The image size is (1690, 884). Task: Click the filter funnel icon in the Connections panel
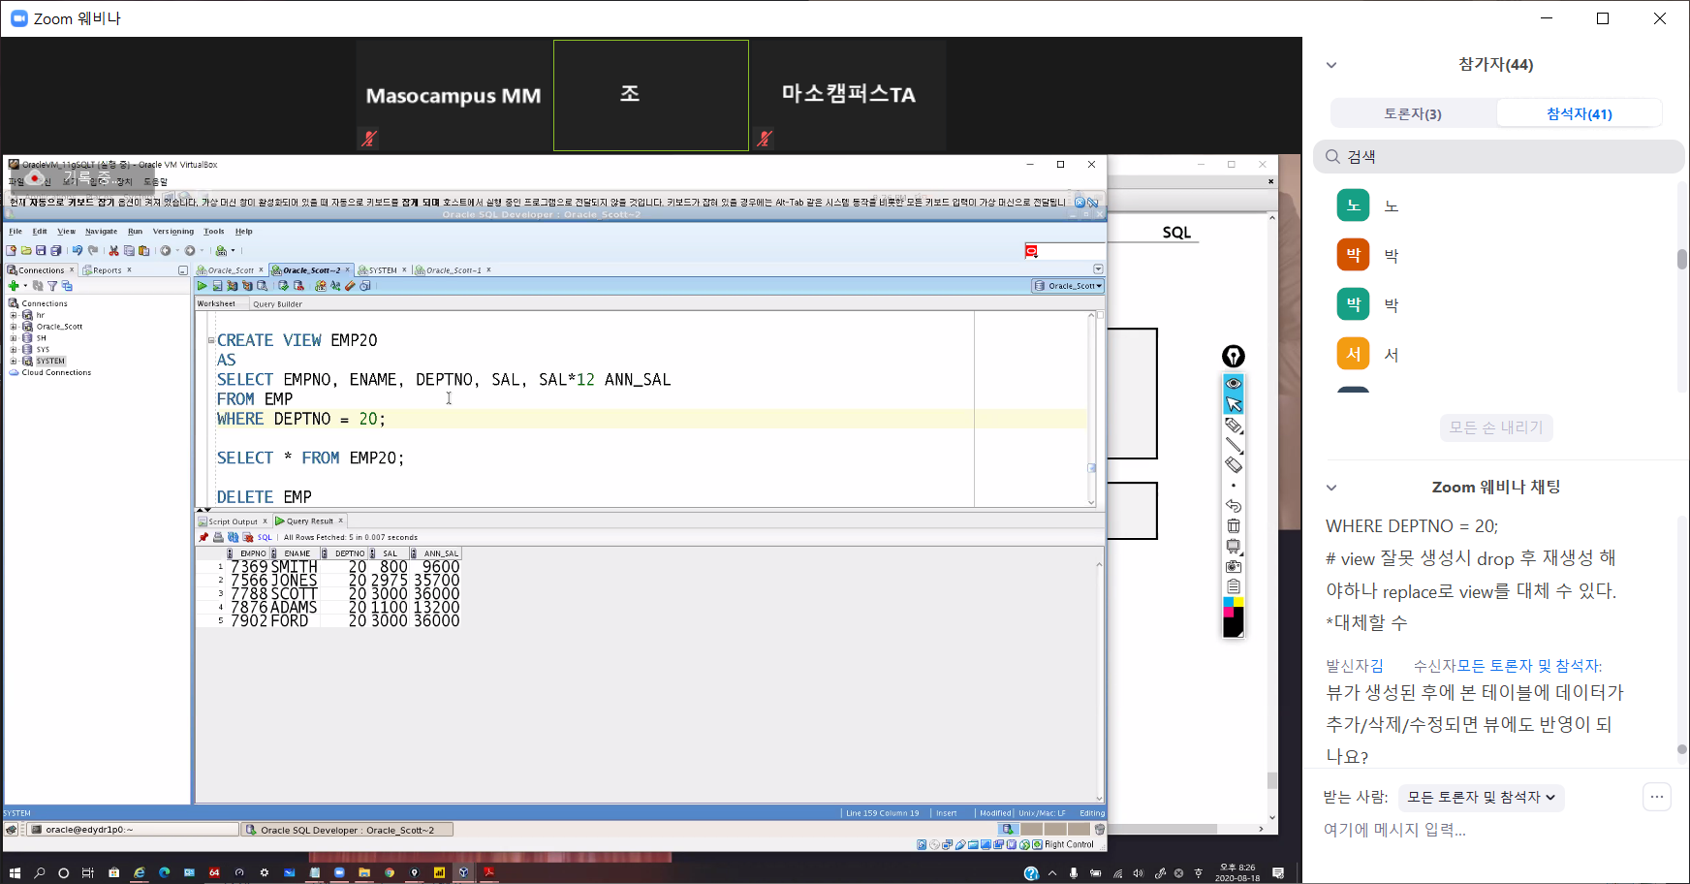[x=52, y=286]
